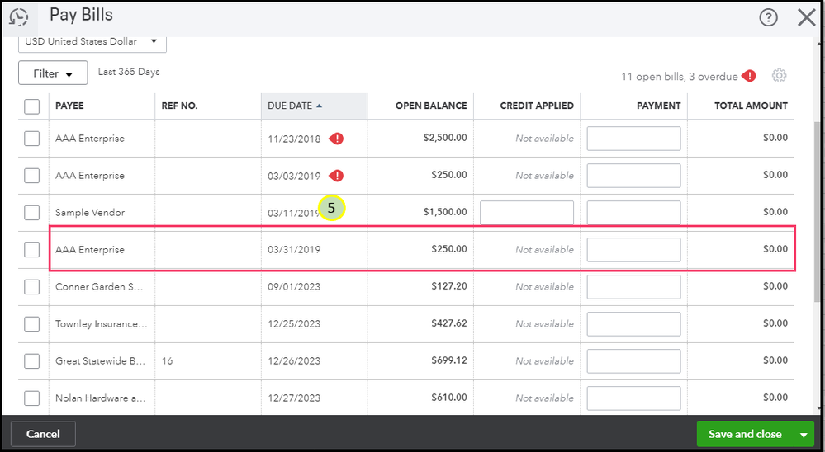Expand the Filter dropdown

click(x=53, y=73)
